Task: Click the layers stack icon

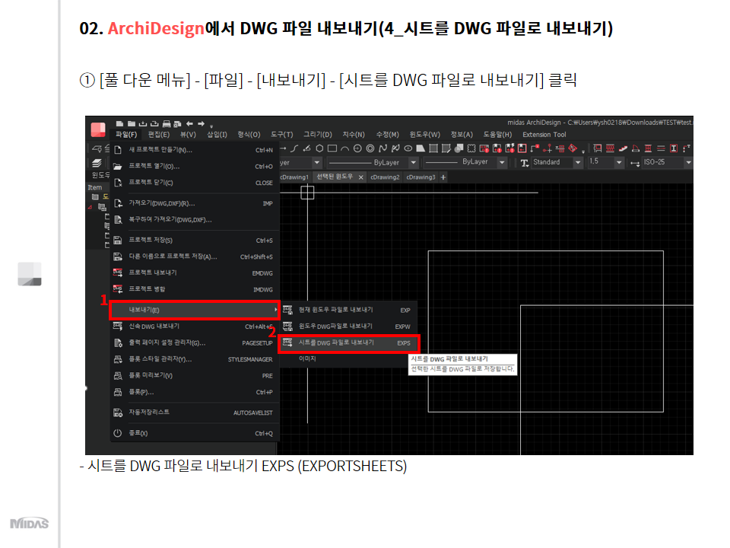Action: point(97,163)
